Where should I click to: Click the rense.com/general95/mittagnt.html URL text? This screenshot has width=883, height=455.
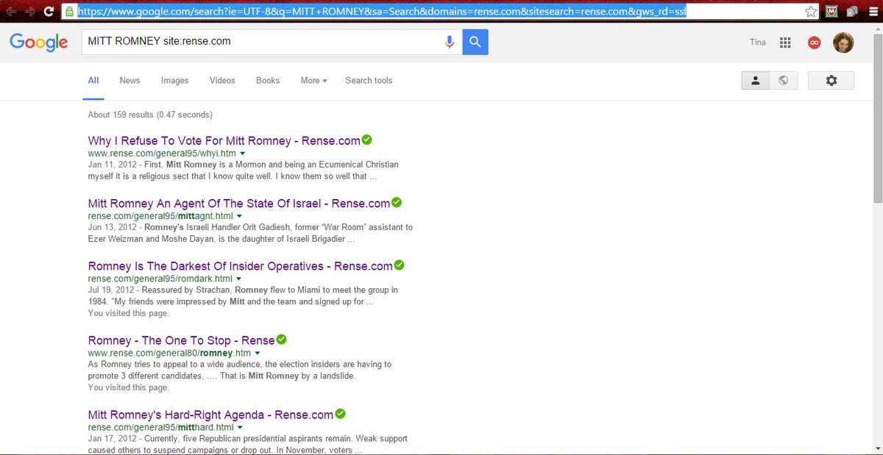point(160,216)
